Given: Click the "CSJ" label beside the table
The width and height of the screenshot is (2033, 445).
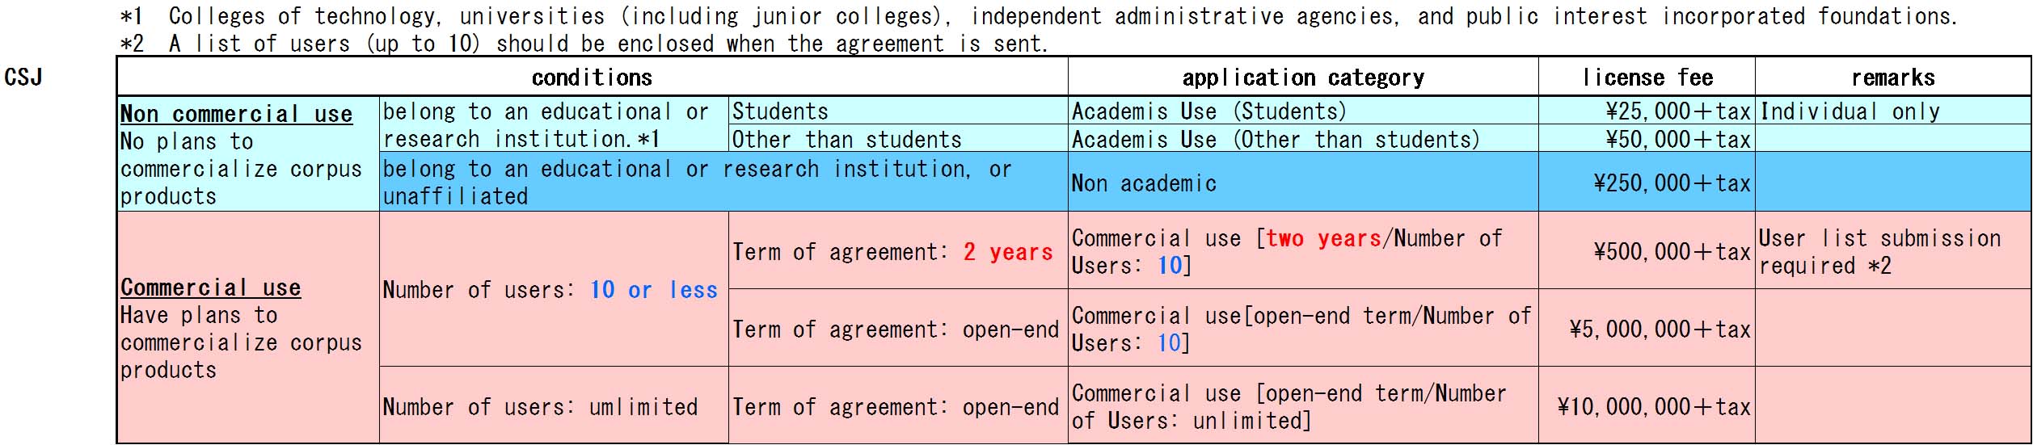Looking at the screenshot, I should (x=23, y=78).
